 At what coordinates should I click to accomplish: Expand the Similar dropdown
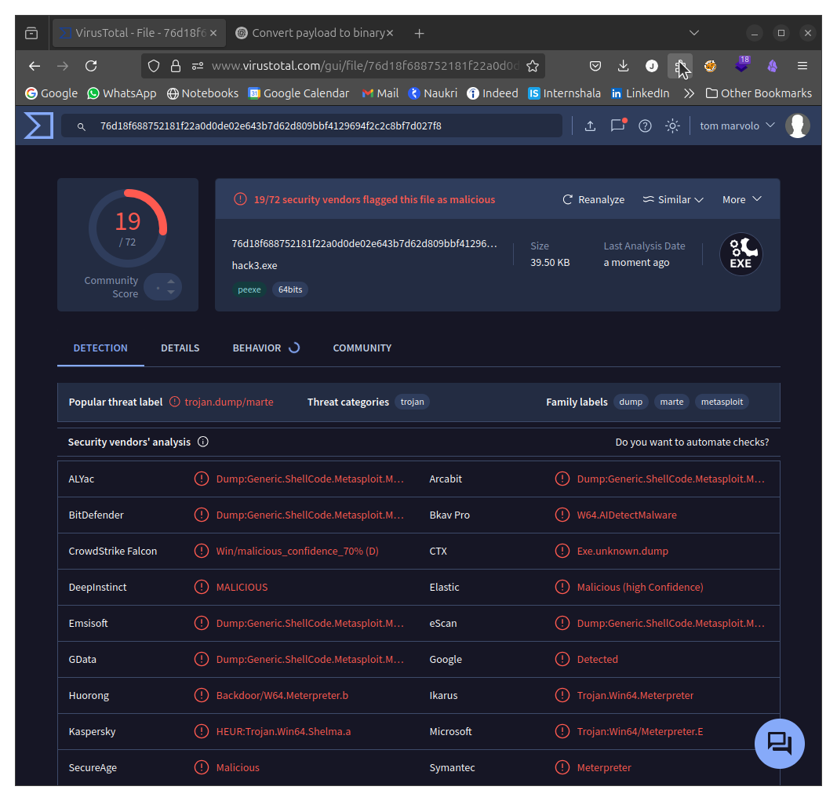[672, 200]
